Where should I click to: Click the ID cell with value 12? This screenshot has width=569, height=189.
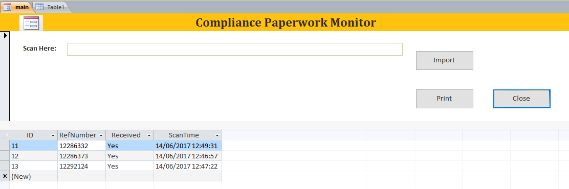click(x=33, y=156)
